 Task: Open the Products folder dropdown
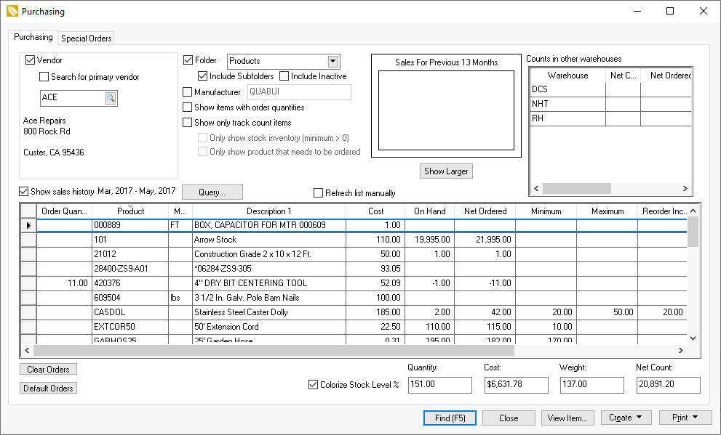[x=333, y=61]
